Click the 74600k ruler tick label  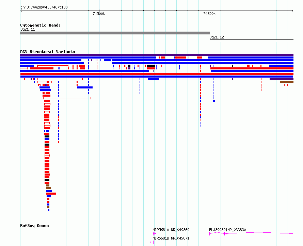[209, 14]
